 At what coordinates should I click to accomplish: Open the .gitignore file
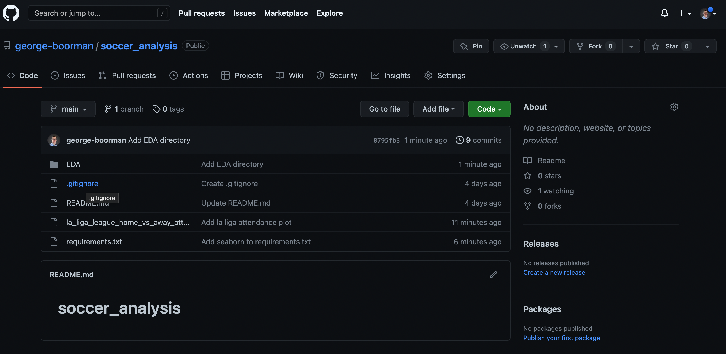tap(82, 184)
